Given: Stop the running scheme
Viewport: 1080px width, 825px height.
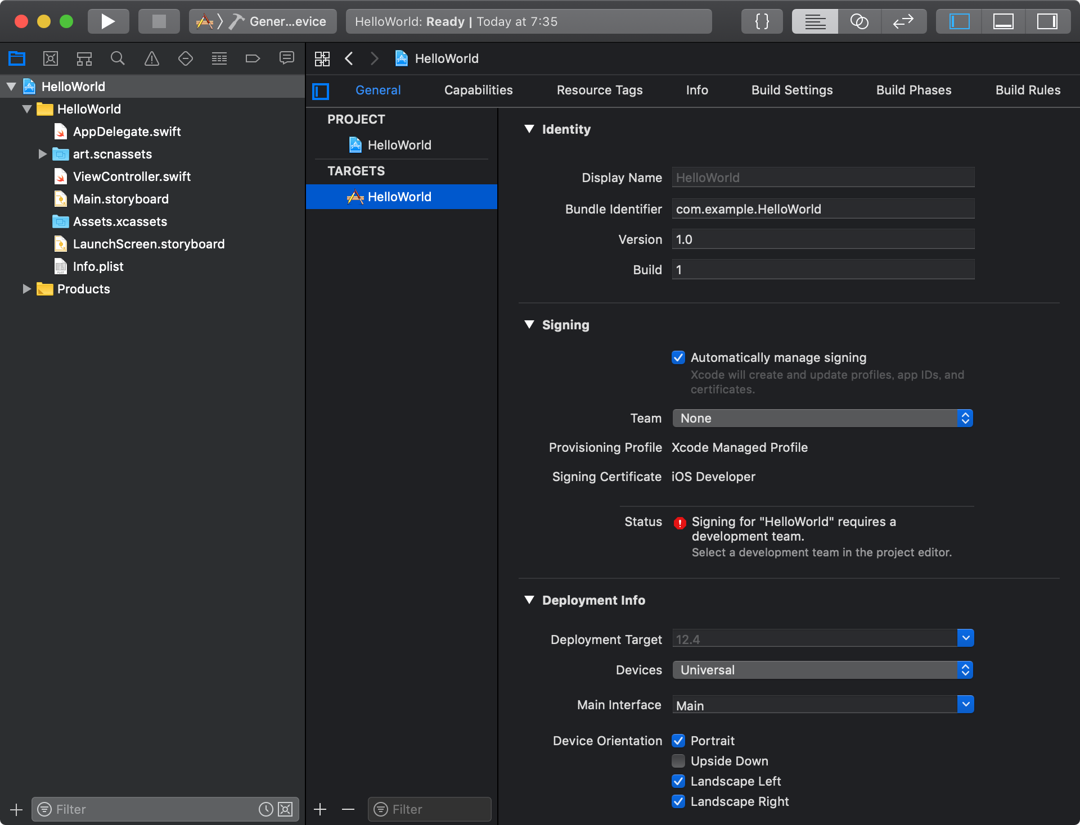Looking at the screenshot, I should 159,21.
